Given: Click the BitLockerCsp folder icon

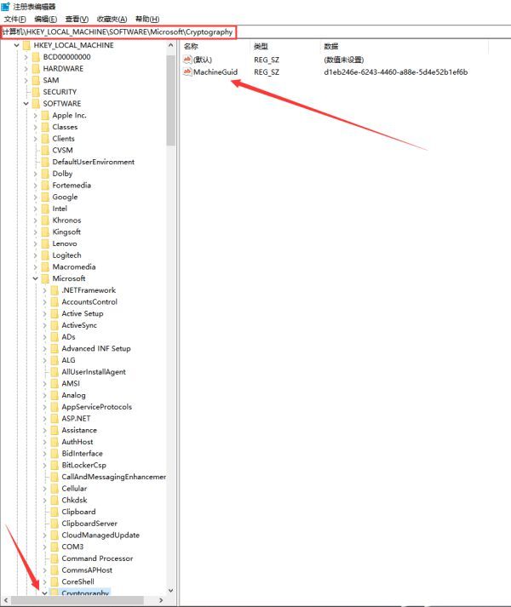Looking at the screenshot, I should click(54, 465).
